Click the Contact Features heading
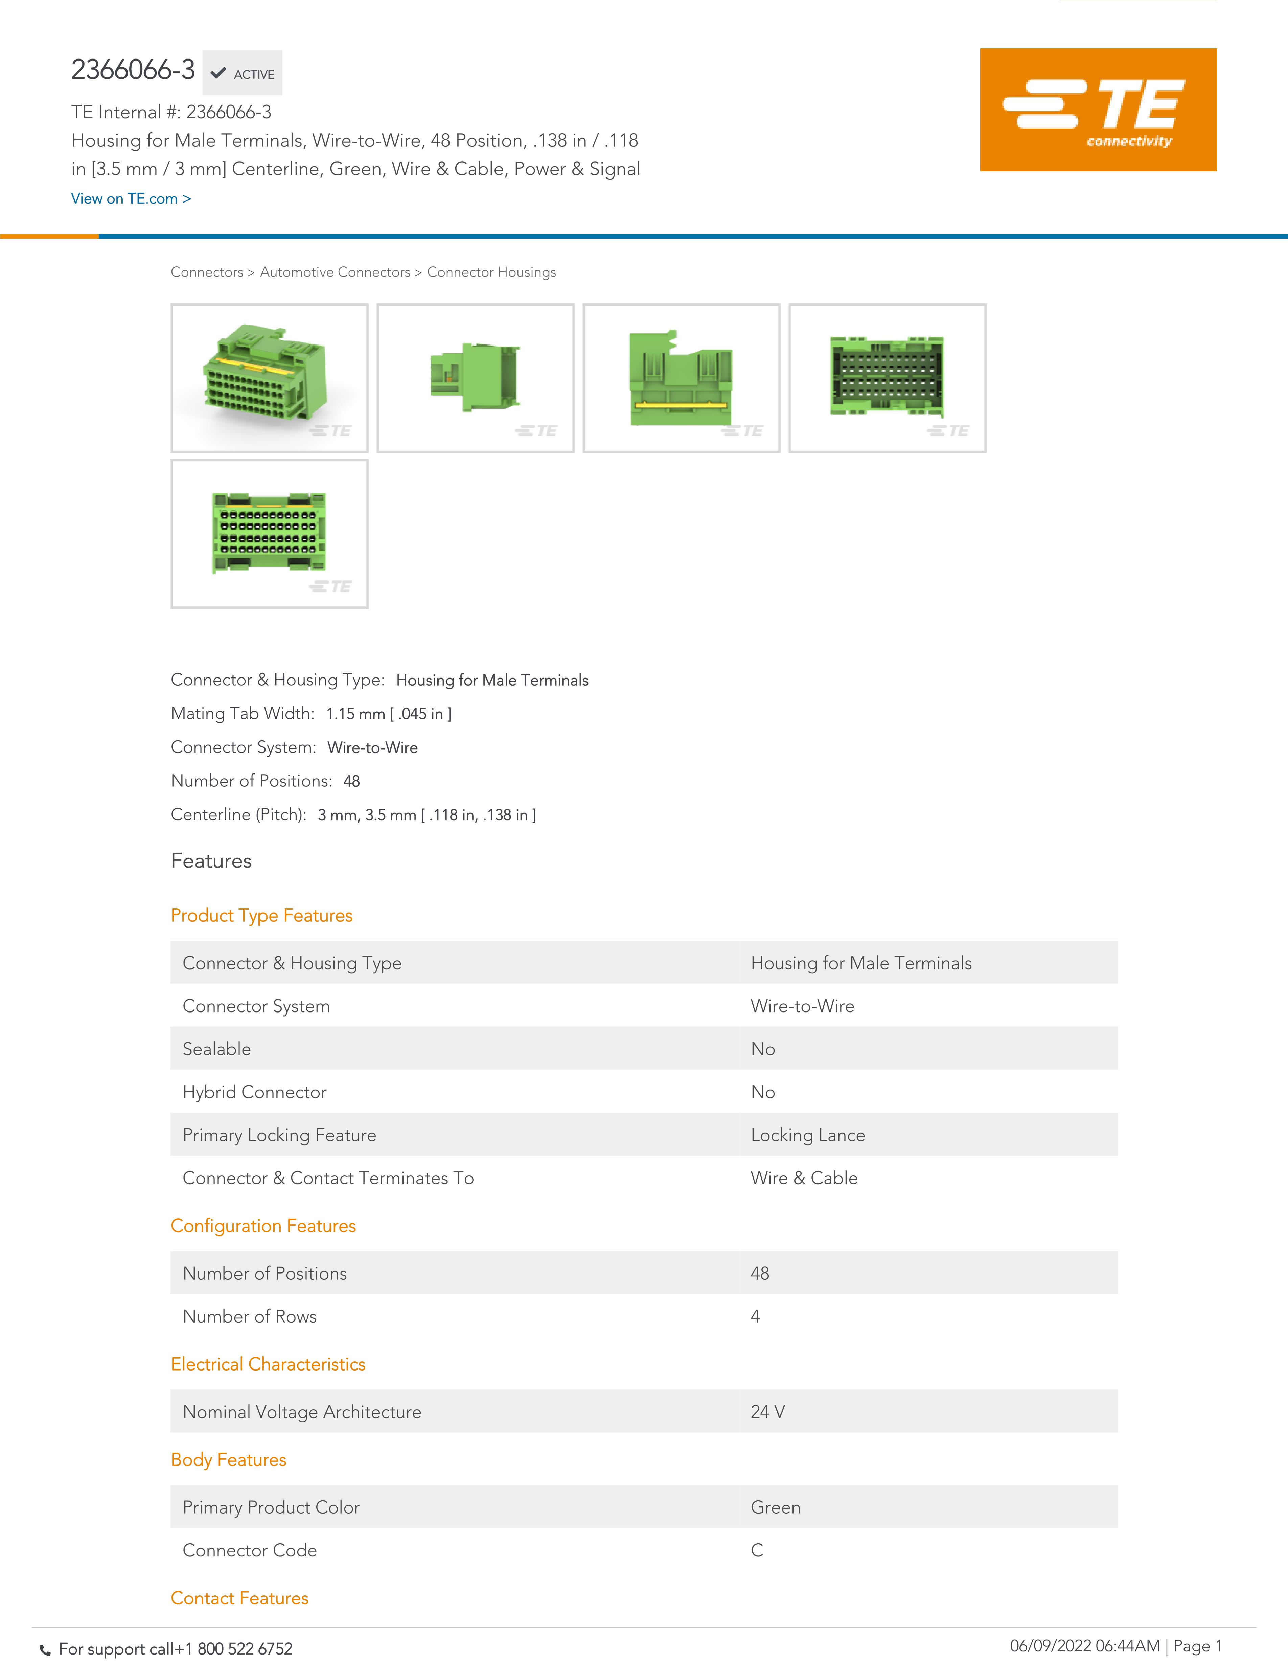The width and height of the screenshot is (1288, 1666). (239, 1598)
